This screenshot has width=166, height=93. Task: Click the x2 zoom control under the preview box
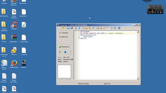[x=62, y=80]
